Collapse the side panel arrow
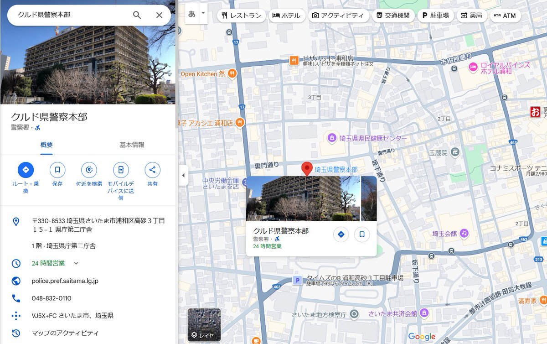 point(183,176)
